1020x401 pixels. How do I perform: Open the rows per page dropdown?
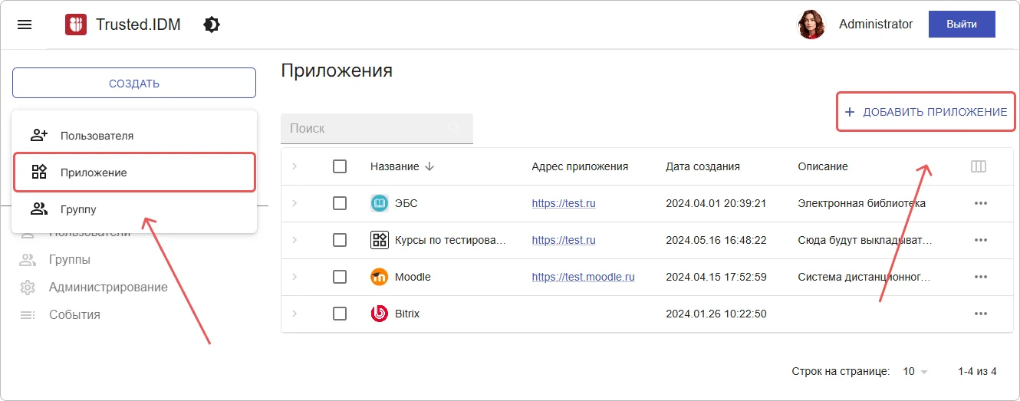coord(916,371)
